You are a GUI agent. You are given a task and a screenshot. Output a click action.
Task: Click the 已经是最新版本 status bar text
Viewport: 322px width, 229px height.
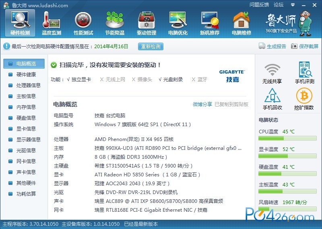(141, 224)
